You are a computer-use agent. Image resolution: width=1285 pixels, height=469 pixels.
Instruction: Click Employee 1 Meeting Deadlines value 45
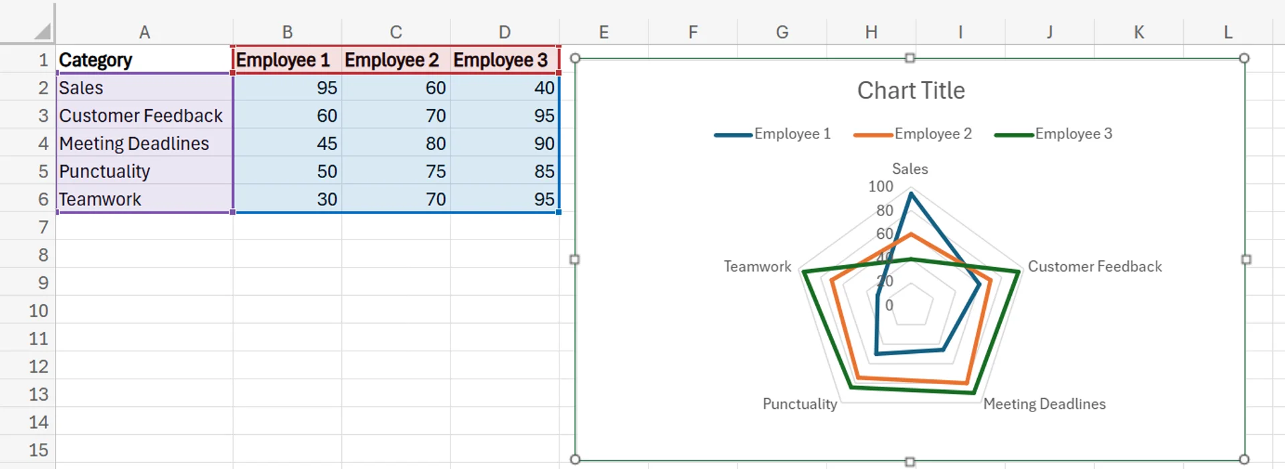287,143
